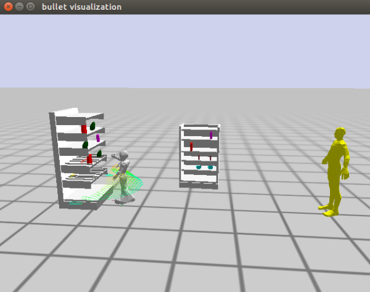Image resolution: width=370 pixels, height=292 pixels.
Task: Pick the purple bottle on center shelf
Action: tap(211, 136)
